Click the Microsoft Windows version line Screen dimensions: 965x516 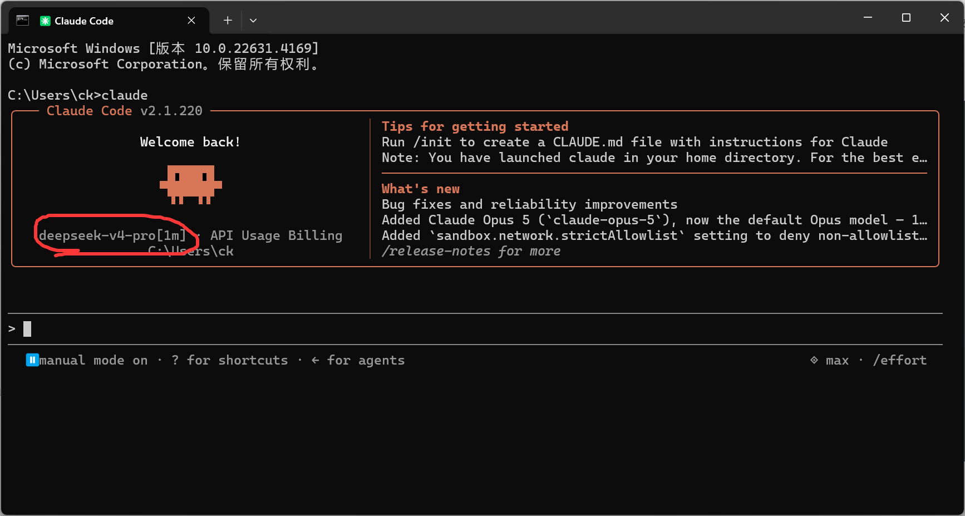click(164, 48)
